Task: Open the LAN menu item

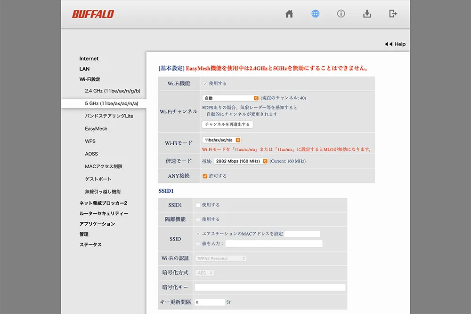Action: (84, 69)
